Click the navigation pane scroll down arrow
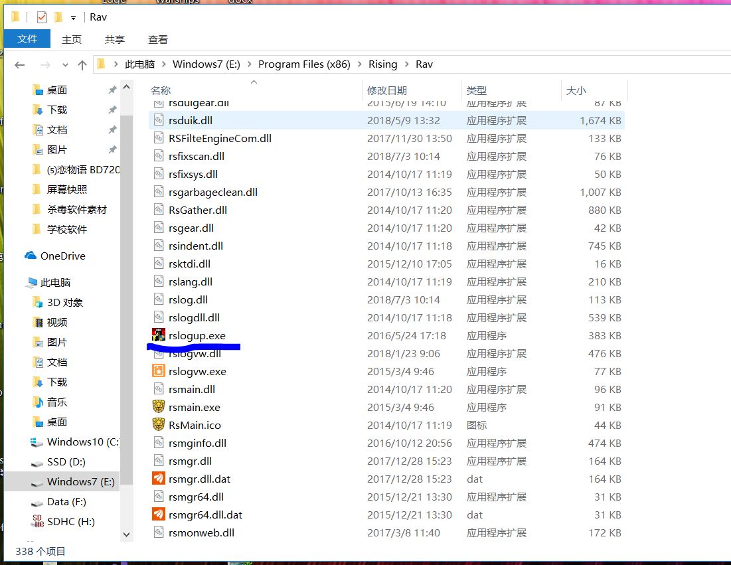 coord(126,534)
